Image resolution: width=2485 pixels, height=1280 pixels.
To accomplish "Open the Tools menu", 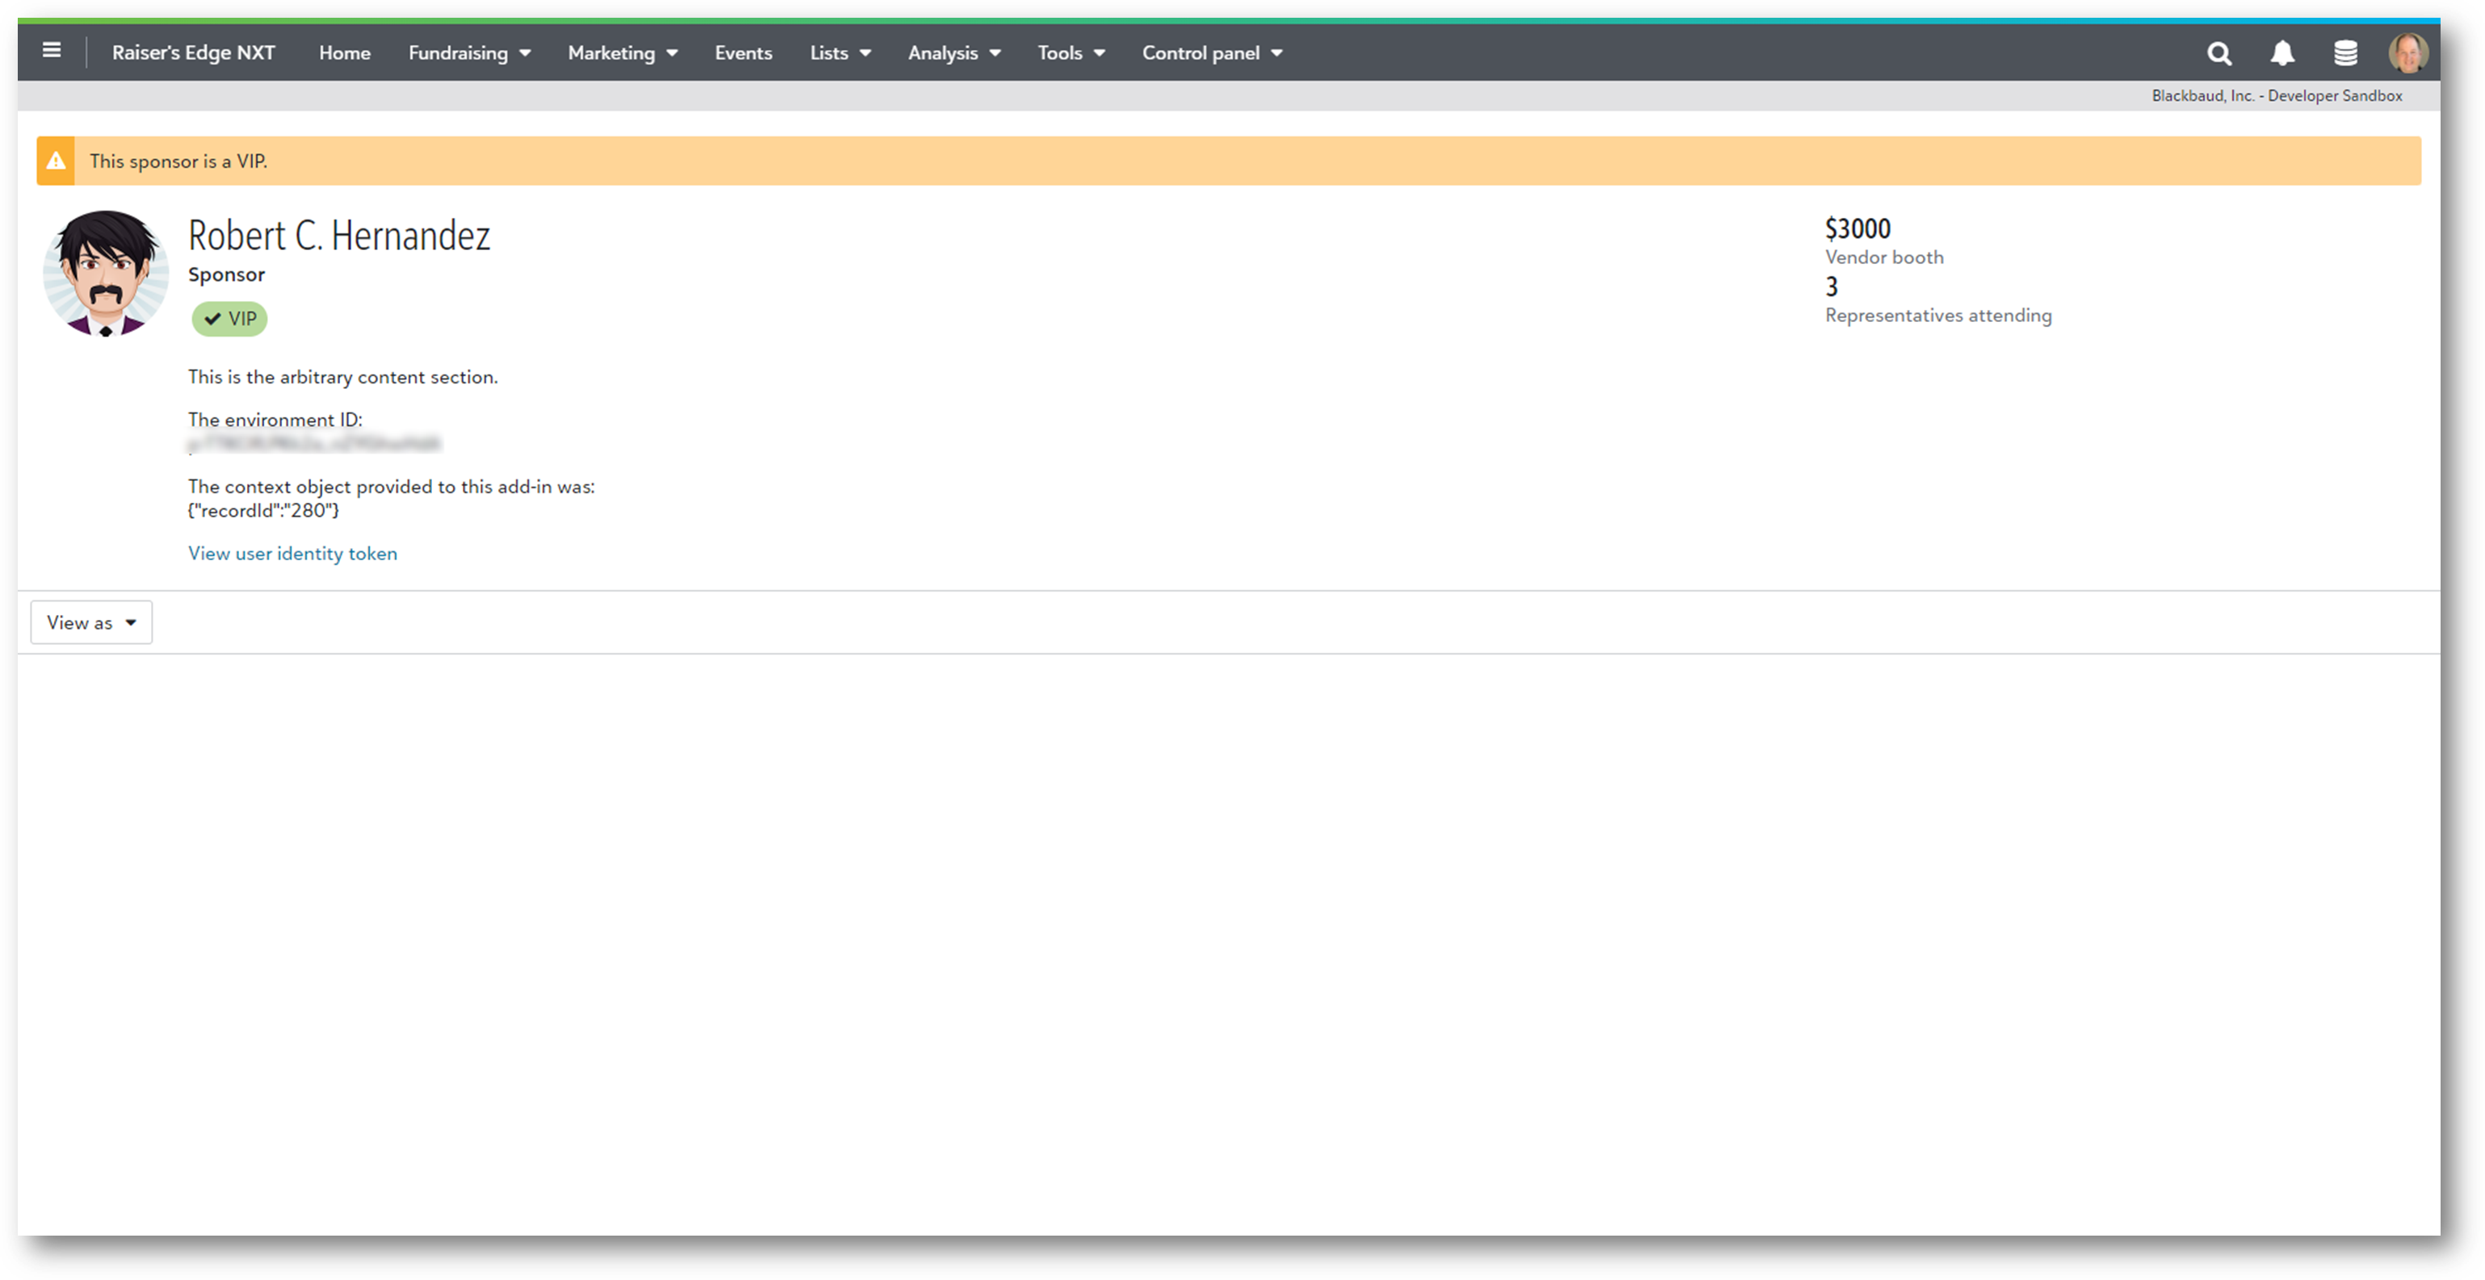I will [1070, 53].
